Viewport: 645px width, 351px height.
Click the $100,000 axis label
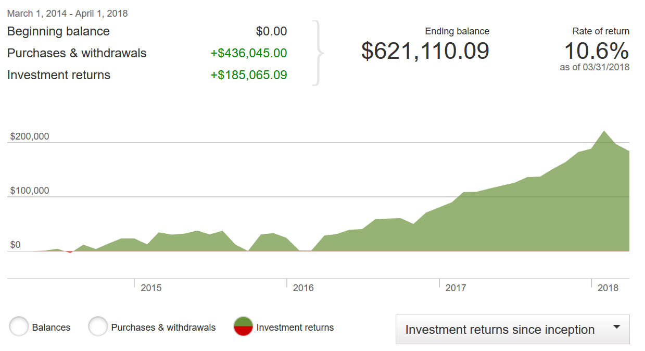tap(29, 191)
